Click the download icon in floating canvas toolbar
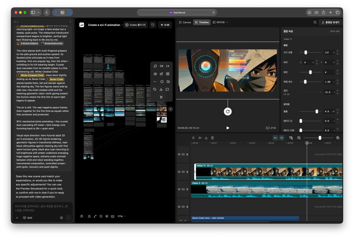The width and height of the screenshot is (354, 238). (x=161, y=90)
